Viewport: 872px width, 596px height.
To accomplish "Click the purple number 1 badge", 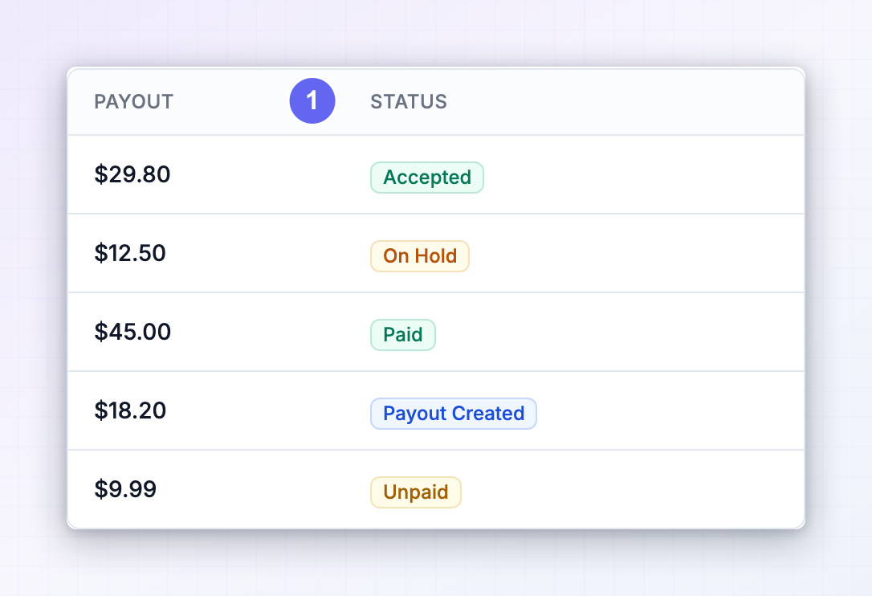I will (x=312, y=100).
